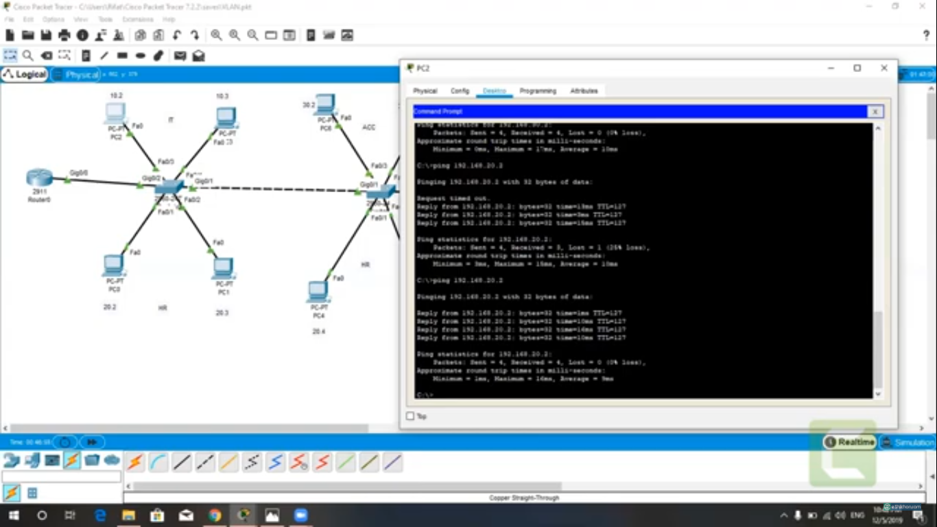Pick the Copper Straight-Through cable

click(182, 462)
